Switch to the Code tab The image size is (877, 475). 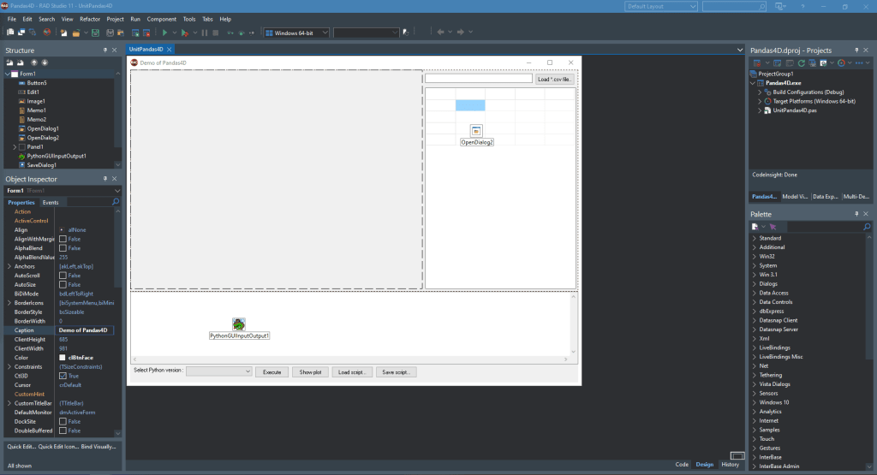681,465
